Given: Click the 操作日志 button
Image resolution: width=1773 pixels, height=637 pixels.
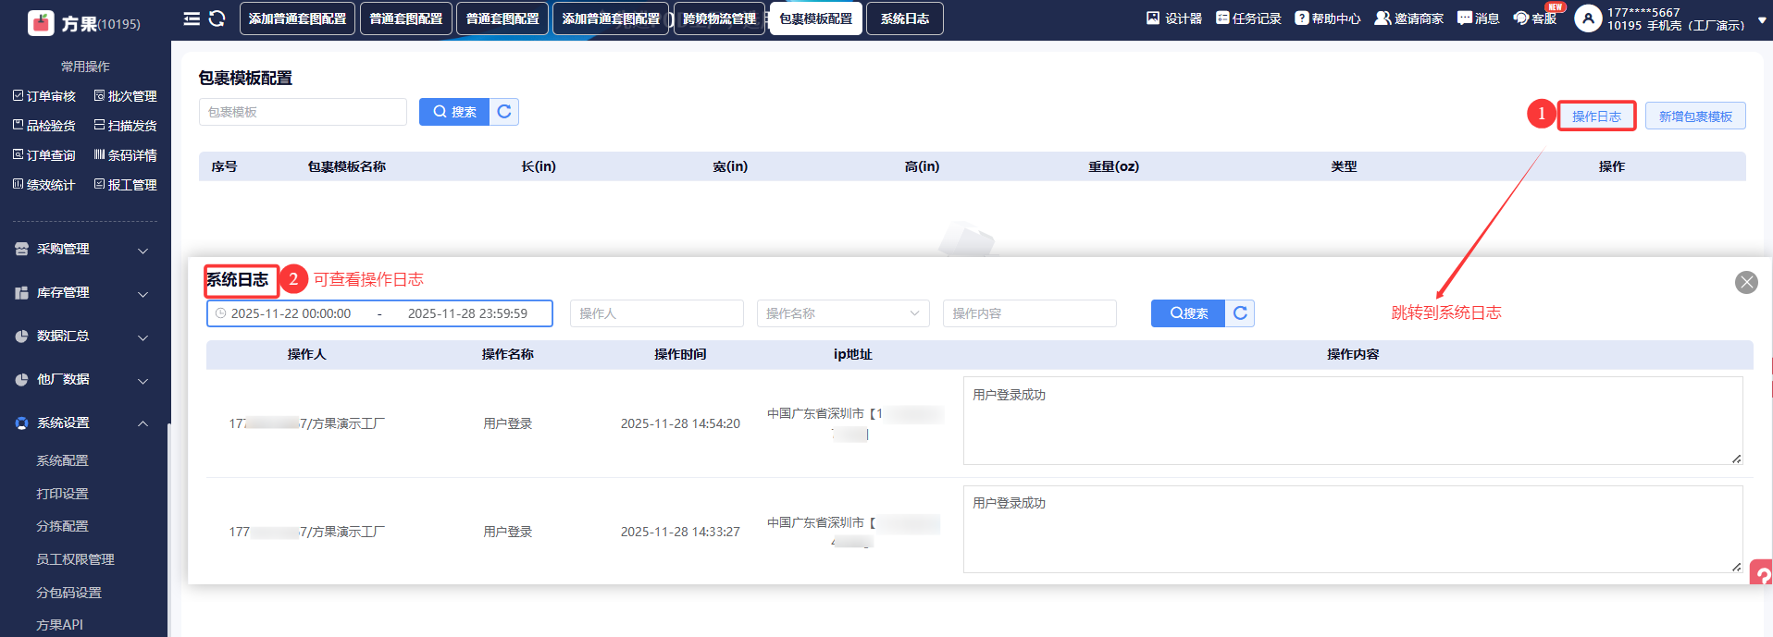Looking at the screenshot, I should pos(1596,116).
